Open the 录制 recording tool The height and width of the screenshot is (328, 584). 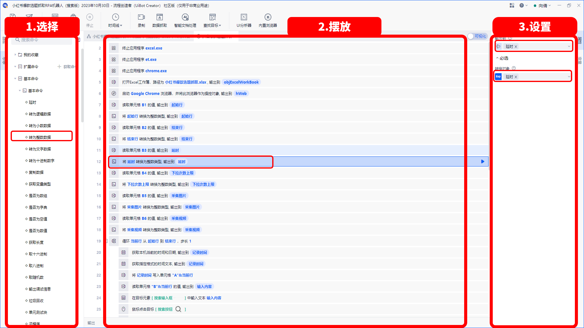141,20
